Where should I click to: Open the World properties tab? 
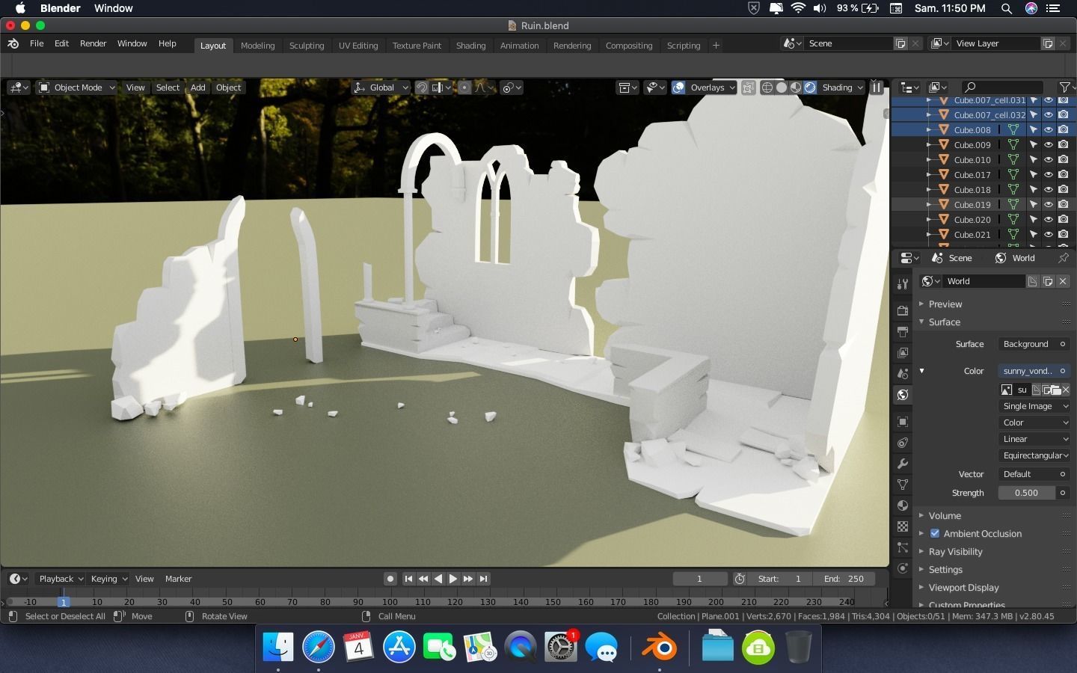[x=903, y=395]
